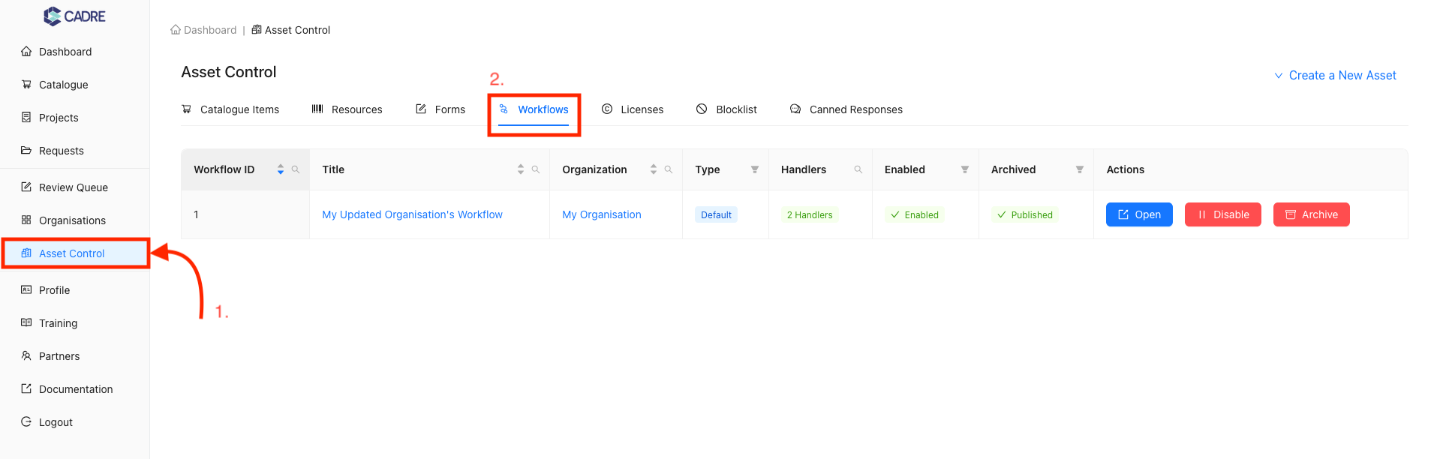The image size is (1440, 459).
Task: Switch to the Canned Responses tab
Action: point(846,109)
